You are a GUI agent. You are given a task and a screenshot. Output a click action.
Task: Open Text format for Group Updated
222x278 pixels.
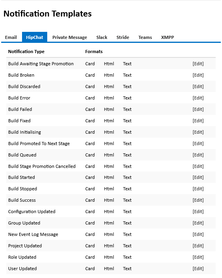coord(127,223)
